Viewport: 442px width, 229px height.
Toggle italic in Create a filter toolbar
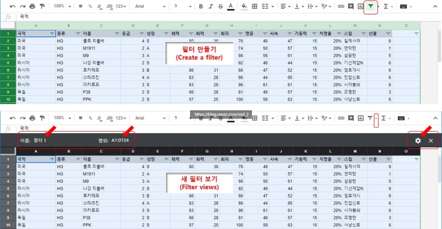pyautogui.click(x=211, y=6)
